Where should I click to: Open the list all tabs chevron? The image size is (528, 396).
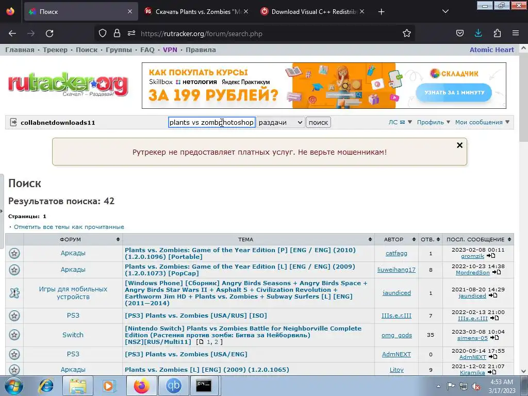(x=445, y=12)
